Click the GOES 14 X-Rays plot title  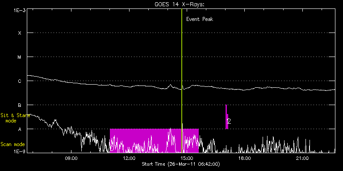click(180, 4)
